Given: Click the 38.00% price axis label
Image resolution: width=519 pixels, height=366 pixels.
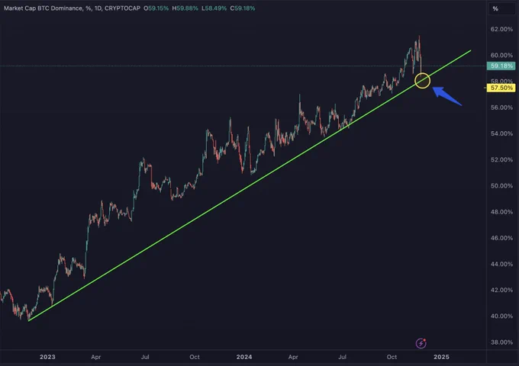Looking at the screenshot, I should point(501,342).
